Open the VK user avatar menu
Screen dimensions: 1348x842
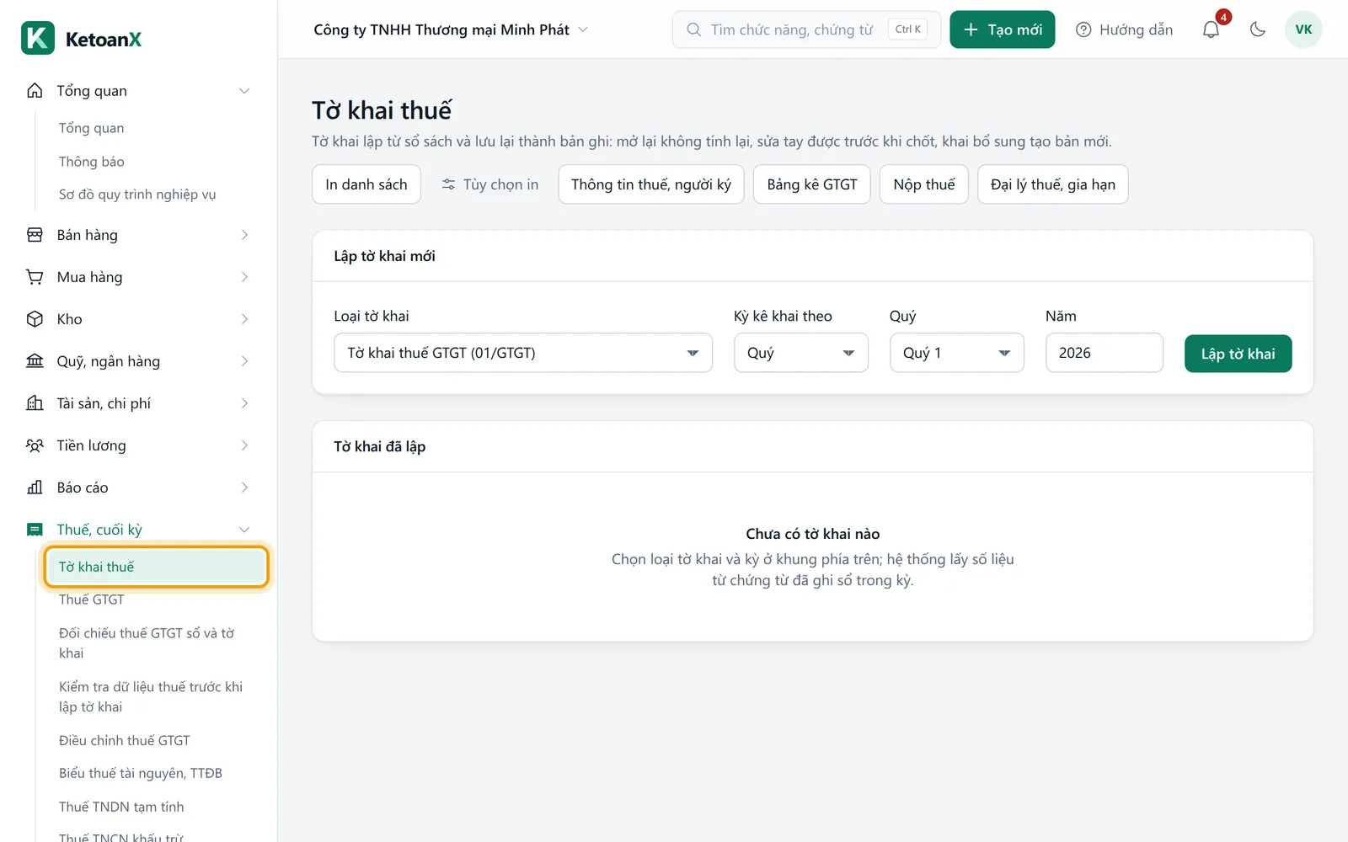(x=1303, y=29)
